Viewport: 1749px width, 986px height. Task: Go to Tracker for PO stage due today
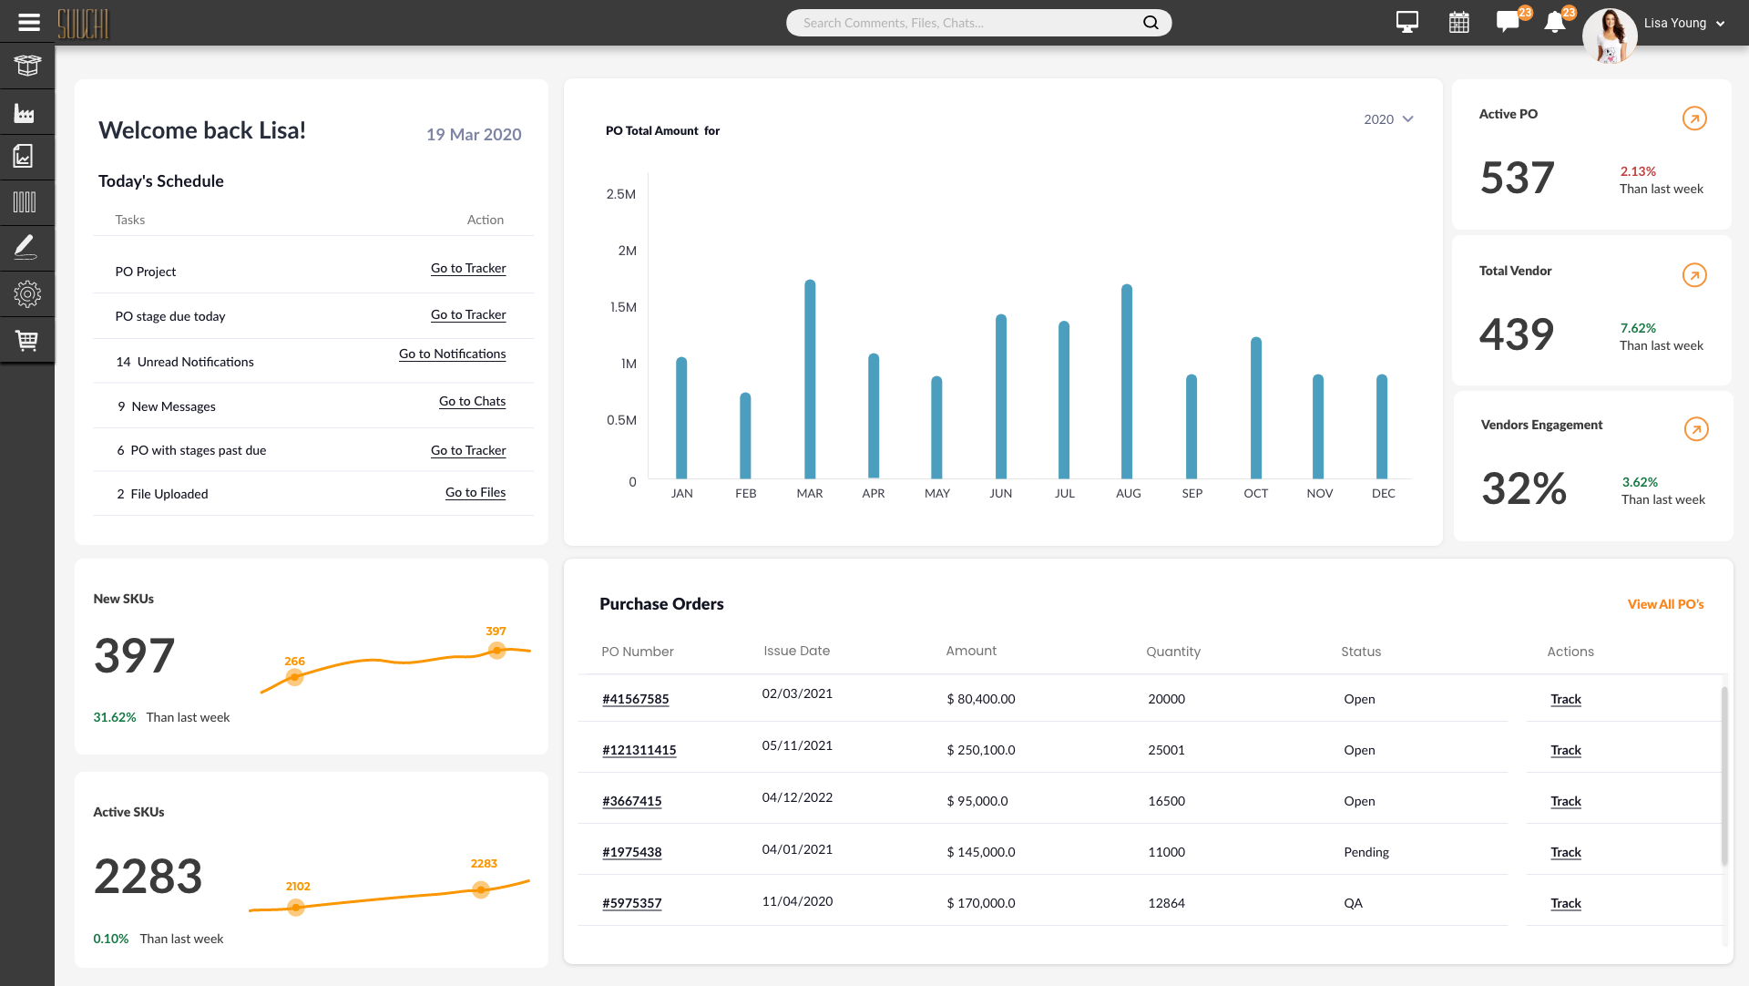pos(468,315)
